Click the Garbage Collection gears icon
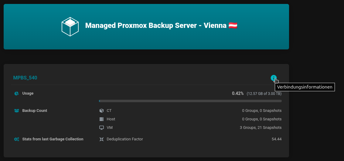This screenshot has width=344, height=161. pos(17,139)
